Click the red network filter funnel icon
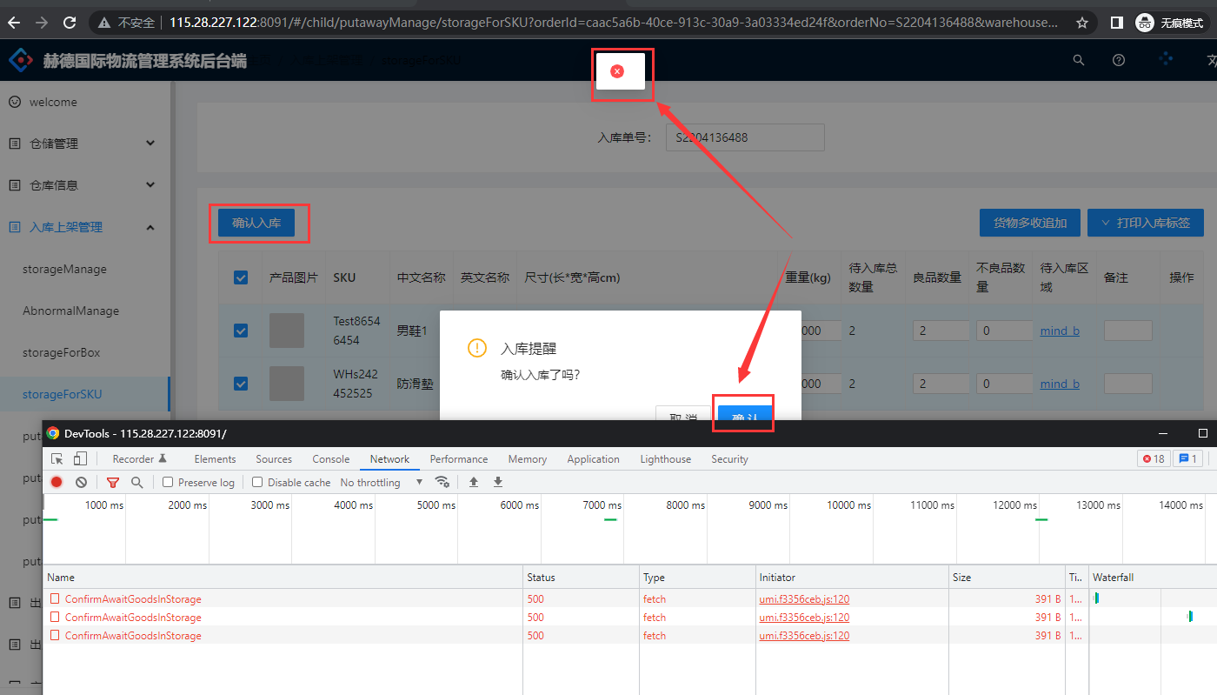The image size is (1217, 695). (x=113, y=482)
